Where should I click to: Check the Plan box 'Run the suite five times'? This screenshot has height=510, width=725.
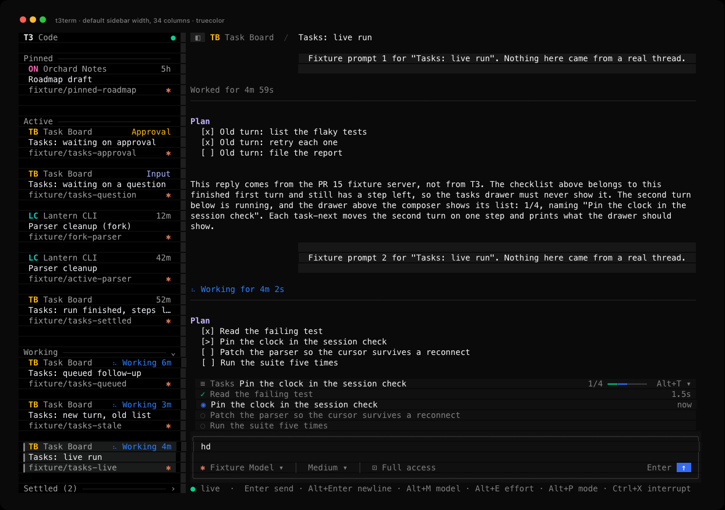click(207, 363)
